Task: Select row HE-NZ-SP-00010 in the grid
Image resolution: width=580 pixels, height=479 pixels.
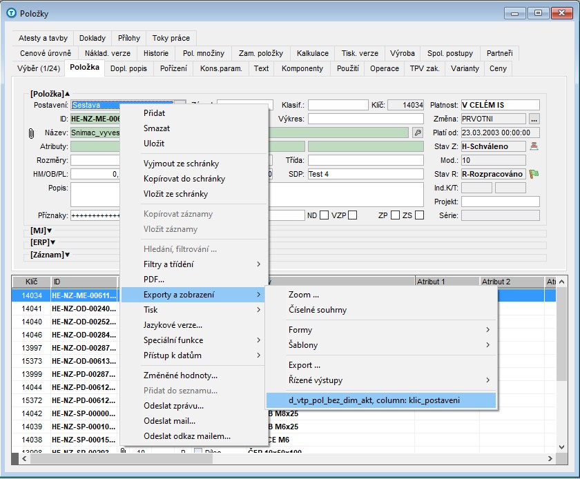Action: (x=84, y=427)
